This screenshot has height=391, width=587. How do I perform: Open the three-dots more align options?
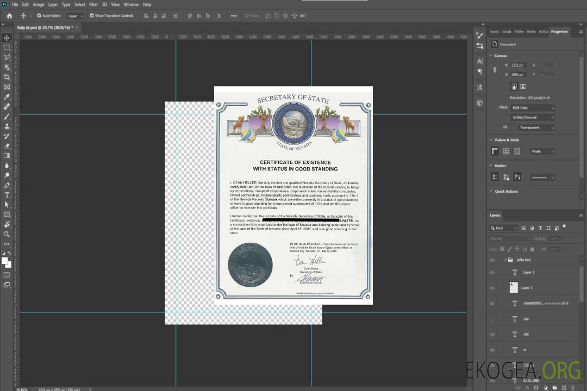[234, 16]
